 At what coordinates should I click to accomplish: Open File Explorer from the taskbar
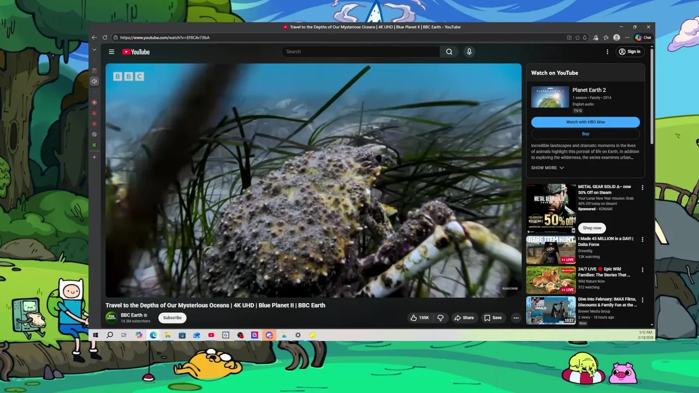point(168,335)
